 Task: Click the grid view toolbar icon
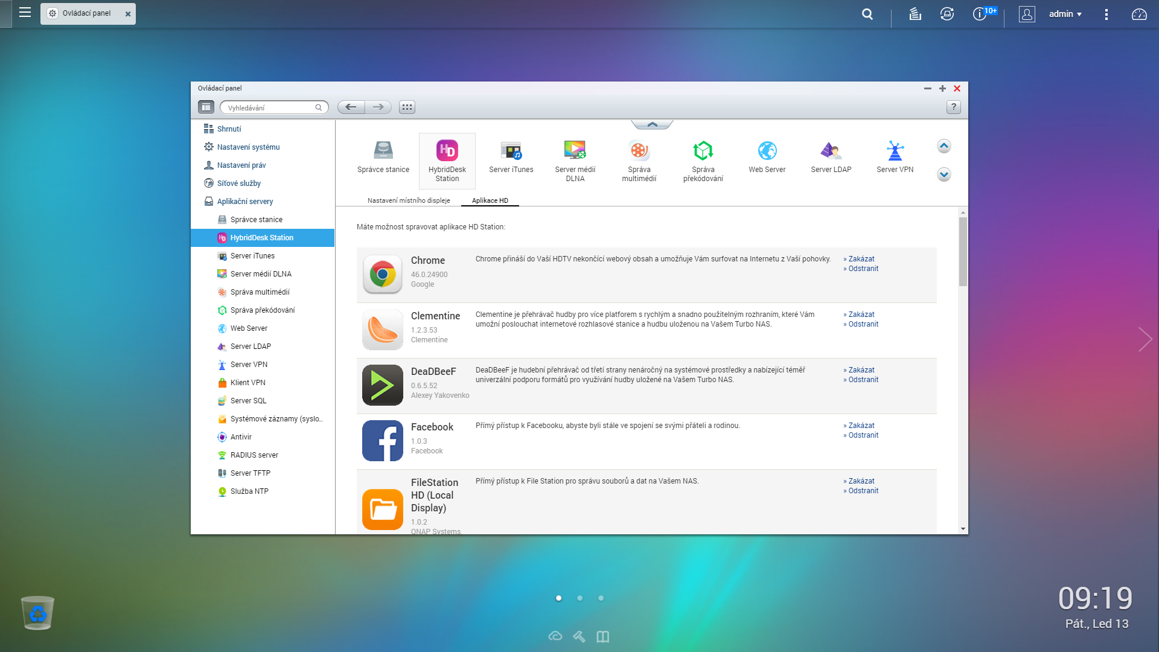[407, 107]
